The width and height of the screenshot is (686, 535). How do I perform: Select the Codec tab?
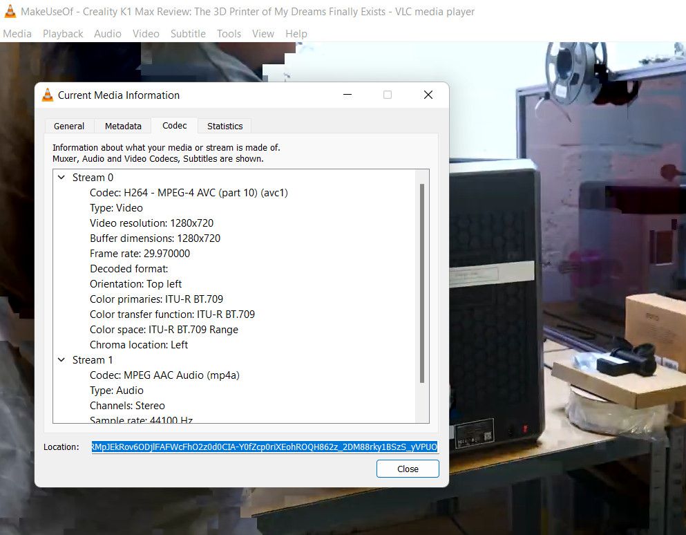174,125
